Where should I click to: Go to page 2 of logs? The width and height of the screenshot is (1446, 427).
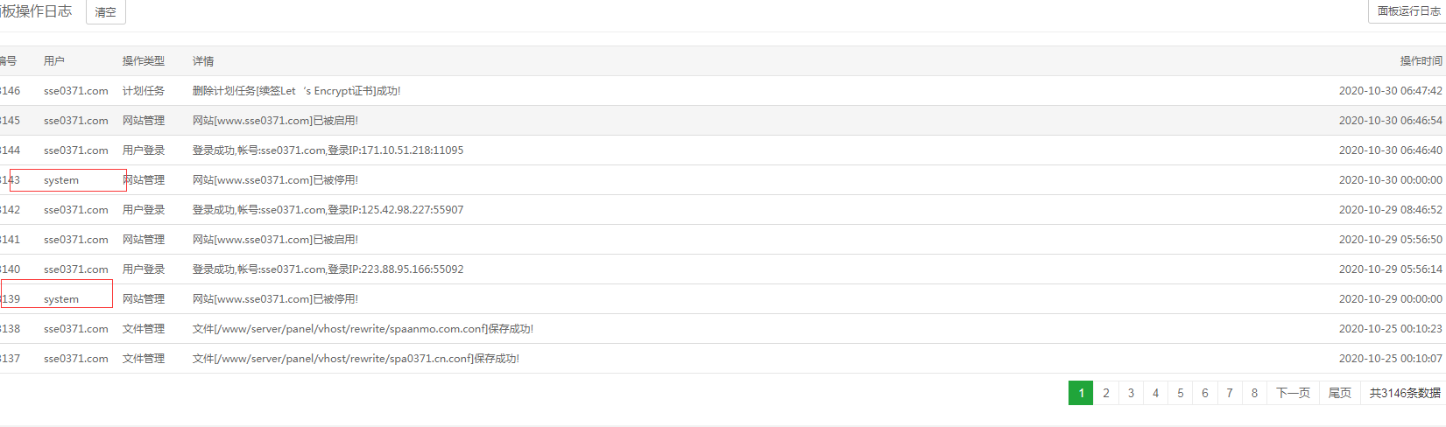pyautogui.click(x=1106, y=393)
